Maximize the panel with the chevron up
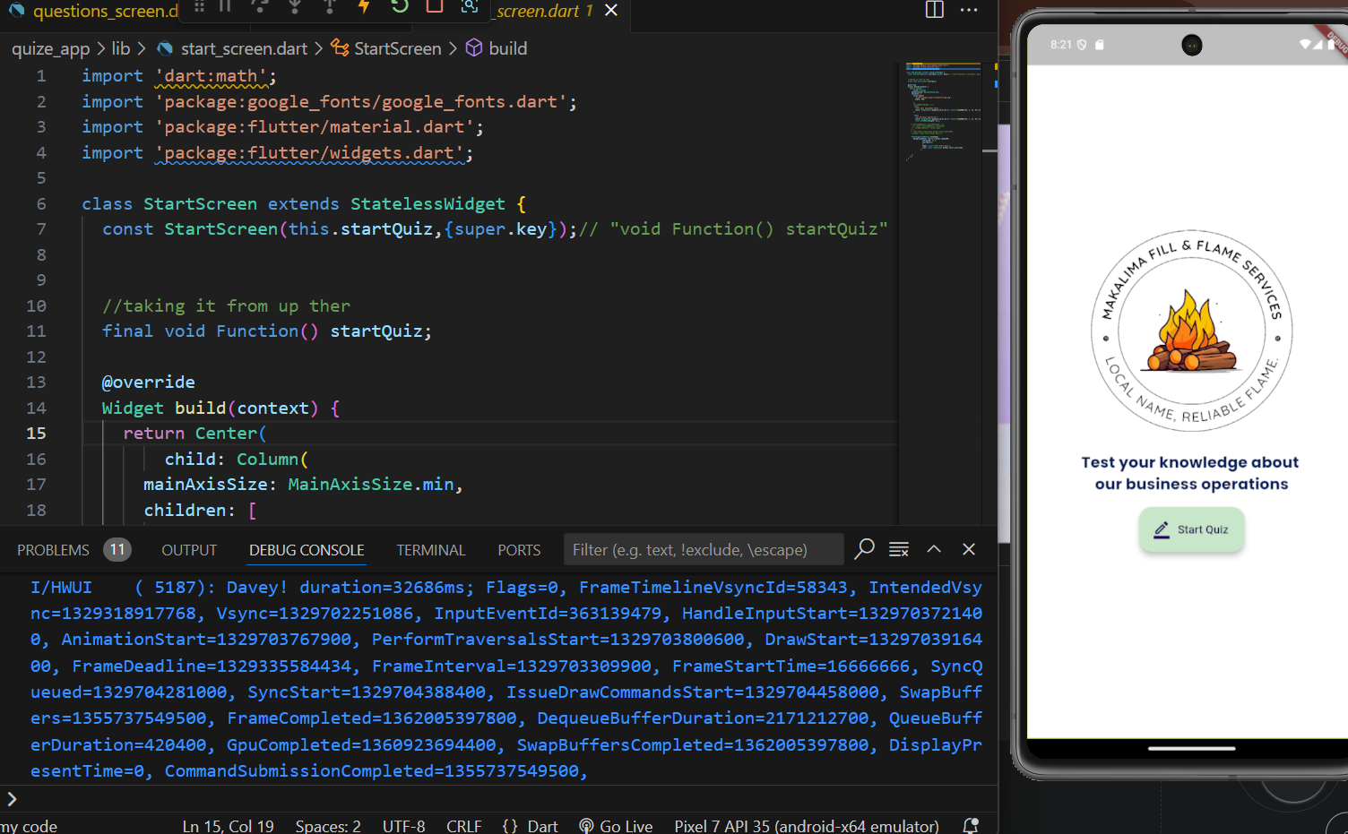Image resolution: width=1348 pixels, height=834 pixels. point(934,549)
